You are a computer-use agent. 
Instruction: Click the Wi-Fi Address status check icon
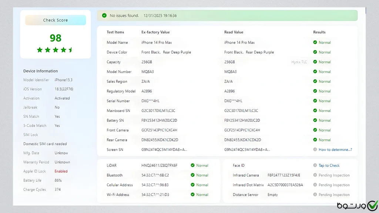point(192,195)
